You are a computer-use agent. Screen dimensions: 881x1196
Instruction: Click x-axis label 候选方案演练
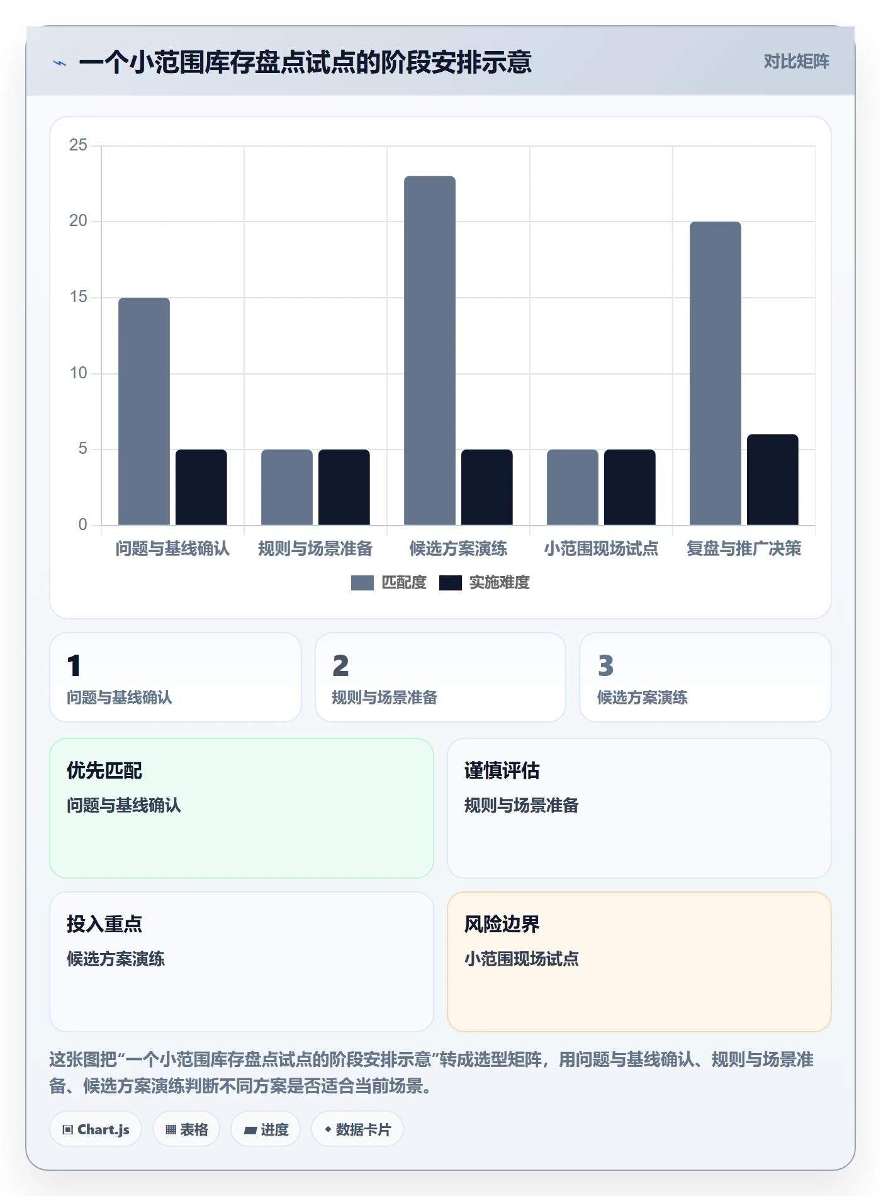(458, 549)
